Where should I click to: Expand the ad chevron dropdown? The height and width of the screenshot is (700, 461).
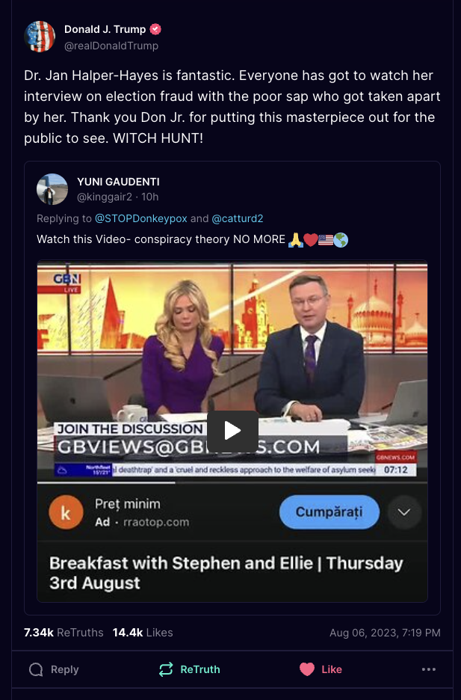coord(404,512)
